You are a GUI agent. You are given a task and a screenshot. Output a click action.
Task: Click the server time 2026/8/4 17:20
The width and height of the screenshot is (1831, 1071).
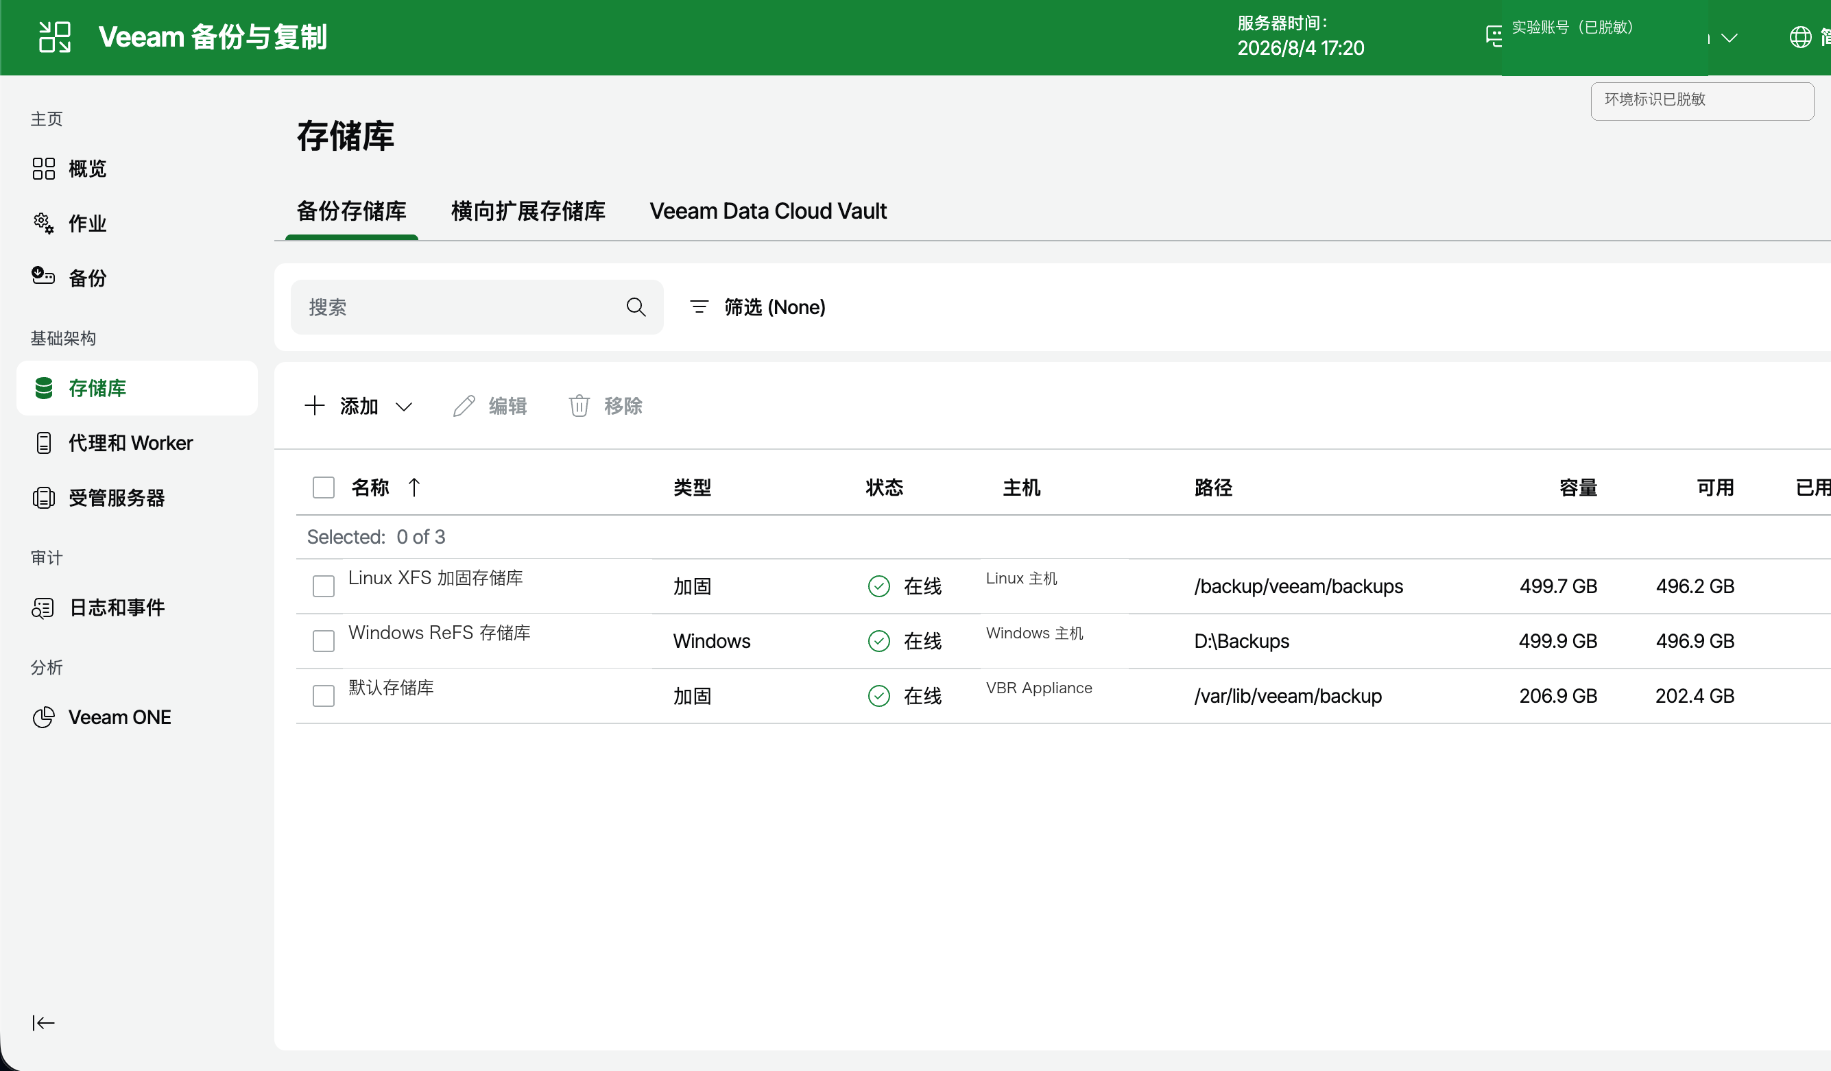click(x=1301, y=48)
